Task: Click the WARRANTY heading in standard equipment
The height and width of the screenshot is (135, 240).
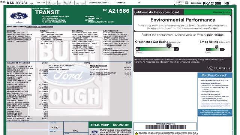Action: click(x=108, y=49)
